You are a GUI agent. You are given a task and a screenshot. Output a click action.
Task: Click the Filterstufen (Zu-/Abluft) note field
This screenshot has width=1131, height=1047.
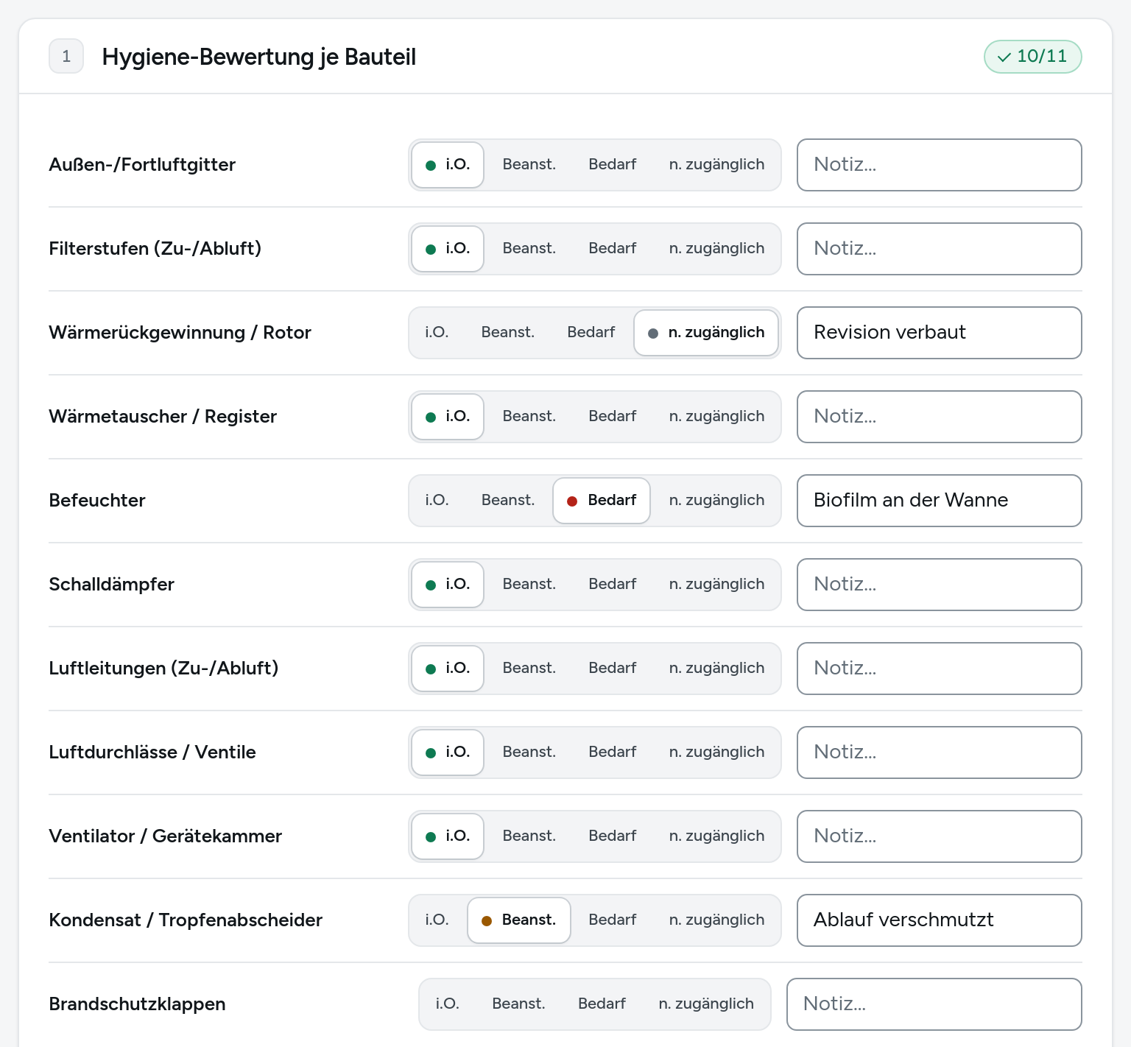coord(940,249)
